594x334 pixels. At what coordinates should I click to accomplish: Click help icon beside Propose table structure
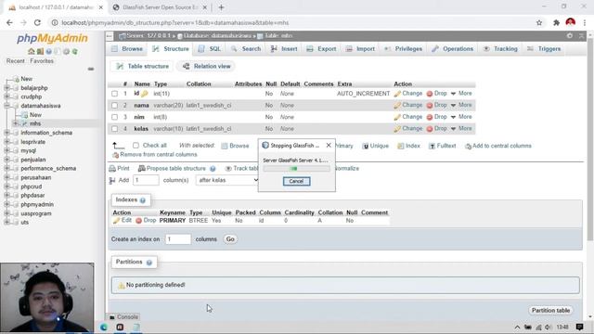coord(213,169)
